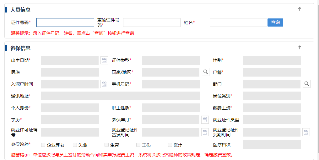Collapse the 人员信息 panel arrow

tap(300, 9)
